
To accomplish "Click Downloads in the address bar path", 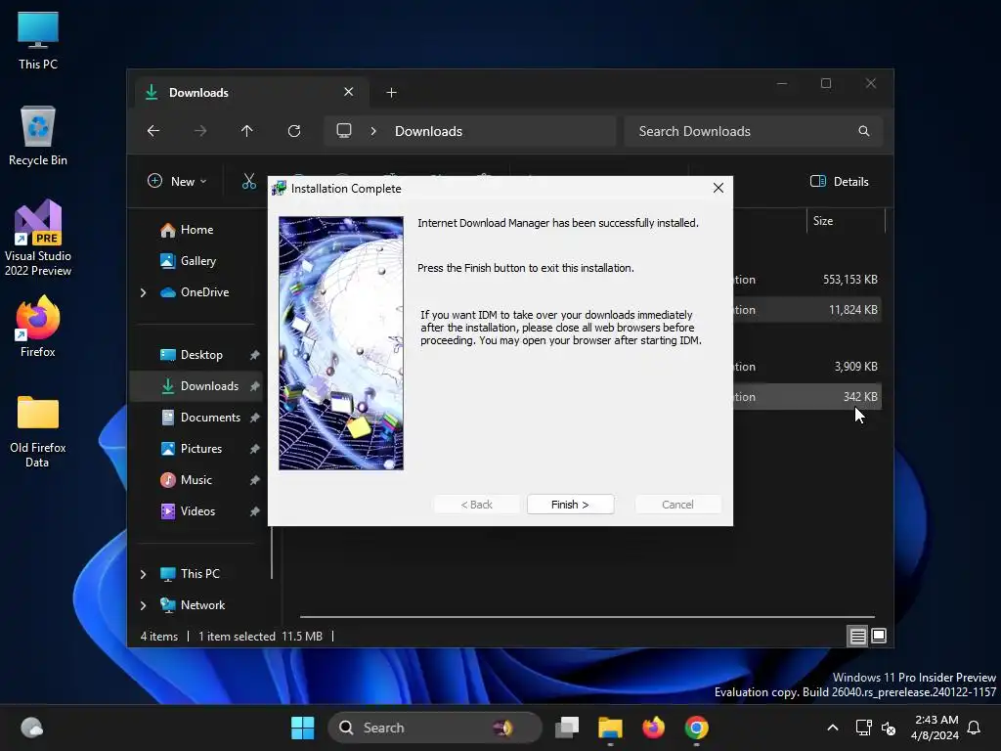I will coord(428,131).
